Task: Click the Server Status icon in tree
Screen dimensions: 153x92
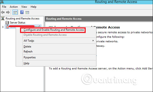Action: click(x=7, y=23)
